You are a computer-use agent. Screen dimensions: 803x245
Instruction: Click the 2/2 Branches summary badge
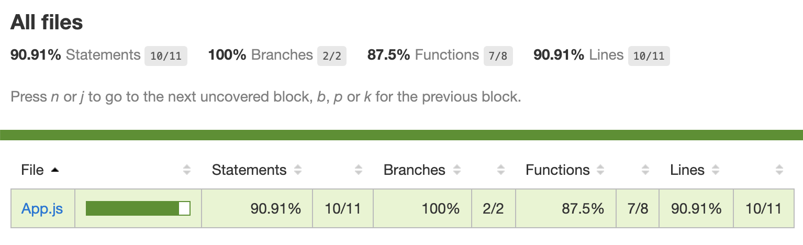point(332,56)
